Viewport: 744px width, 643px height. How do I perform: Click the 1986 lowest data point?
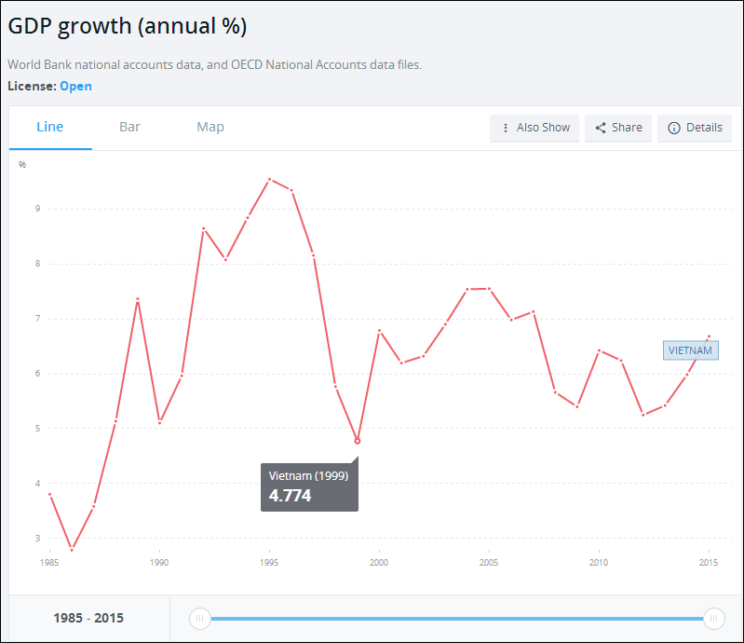coord(72,550)
